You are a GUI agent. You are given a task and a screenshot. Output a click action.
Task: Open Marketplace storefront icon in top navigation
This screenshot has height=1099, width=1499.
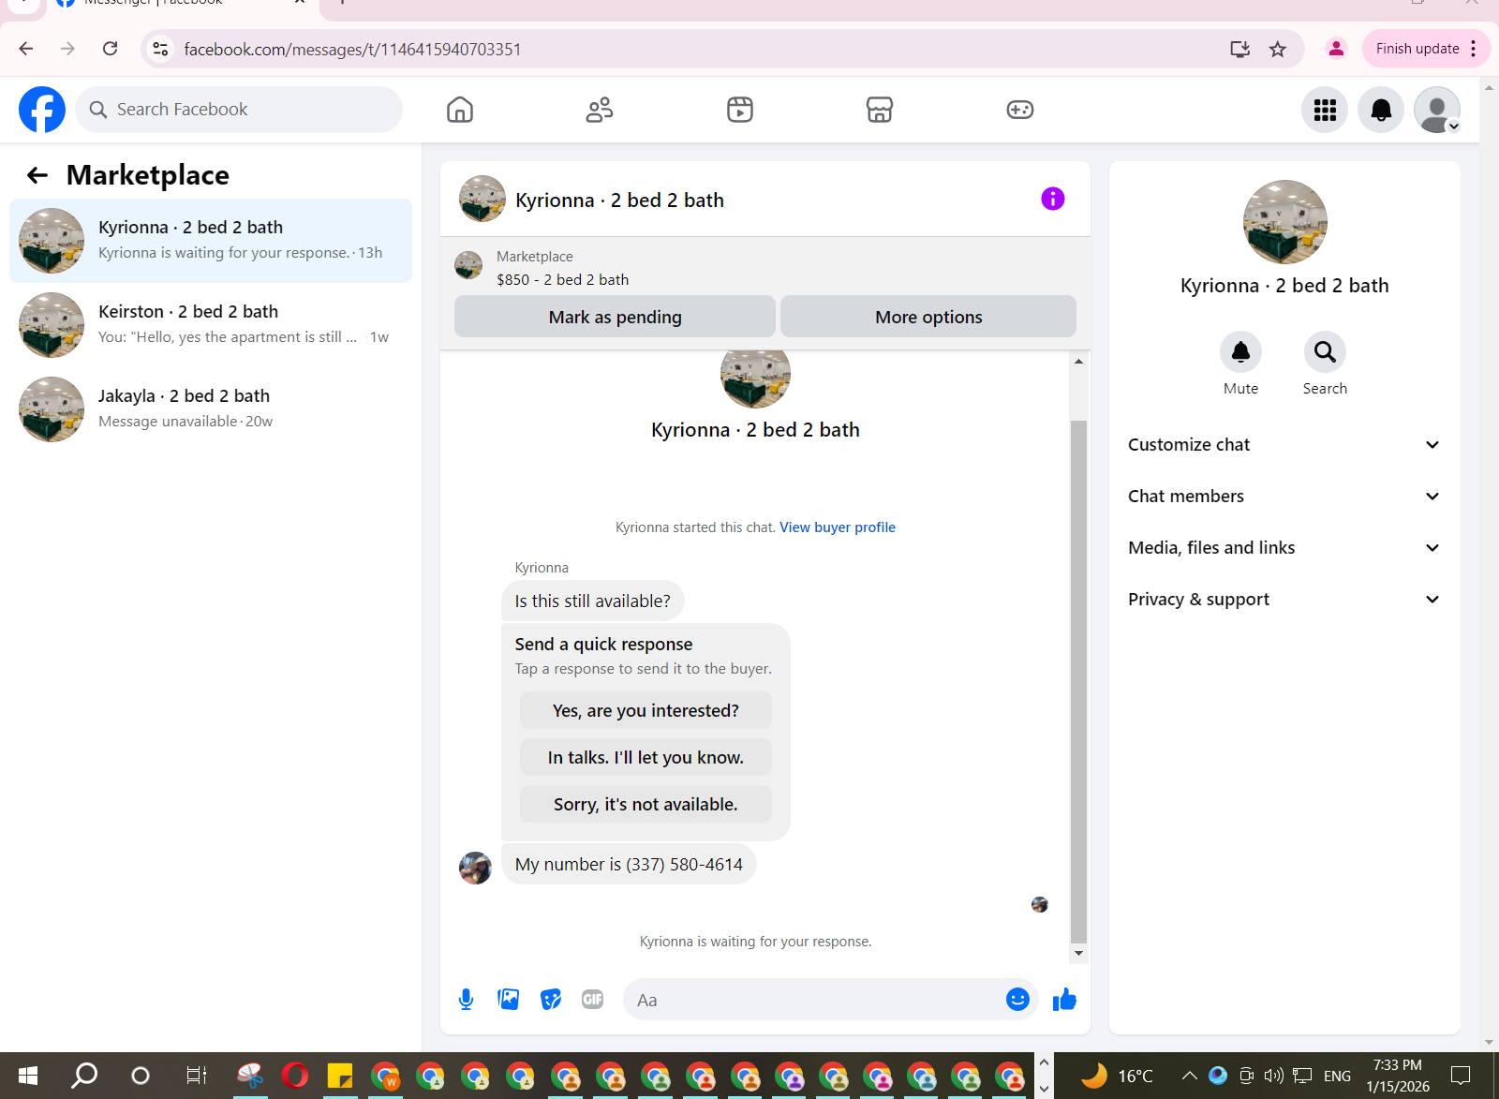(x=880, y=110)
